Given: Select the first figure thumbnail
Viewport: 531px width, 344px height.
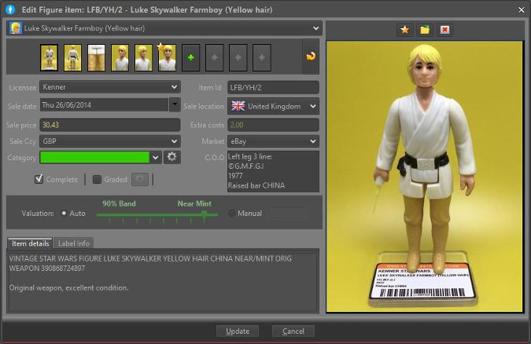Looking at the screenshot, I should 50,57.
